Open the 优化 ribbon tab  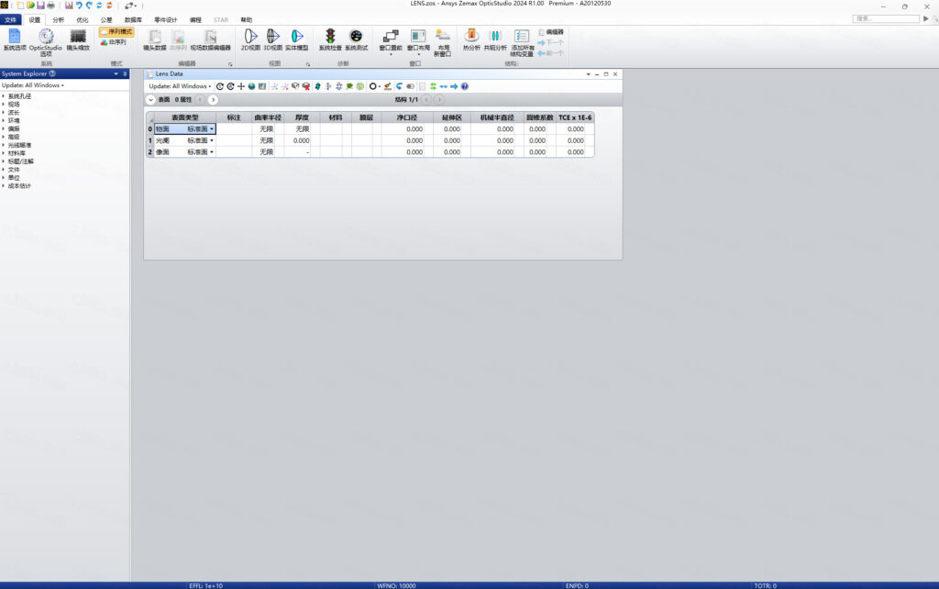tap(83, 18)
